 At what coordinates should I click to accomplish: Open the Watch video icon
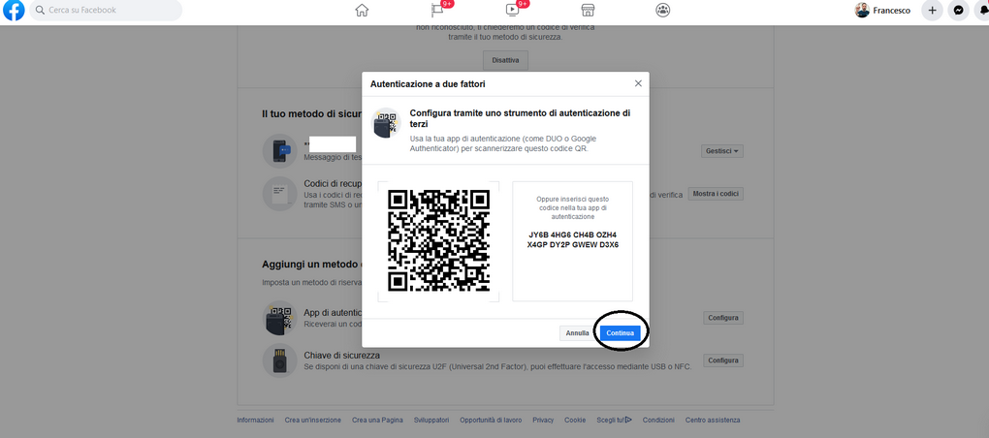tap(512, 10)
